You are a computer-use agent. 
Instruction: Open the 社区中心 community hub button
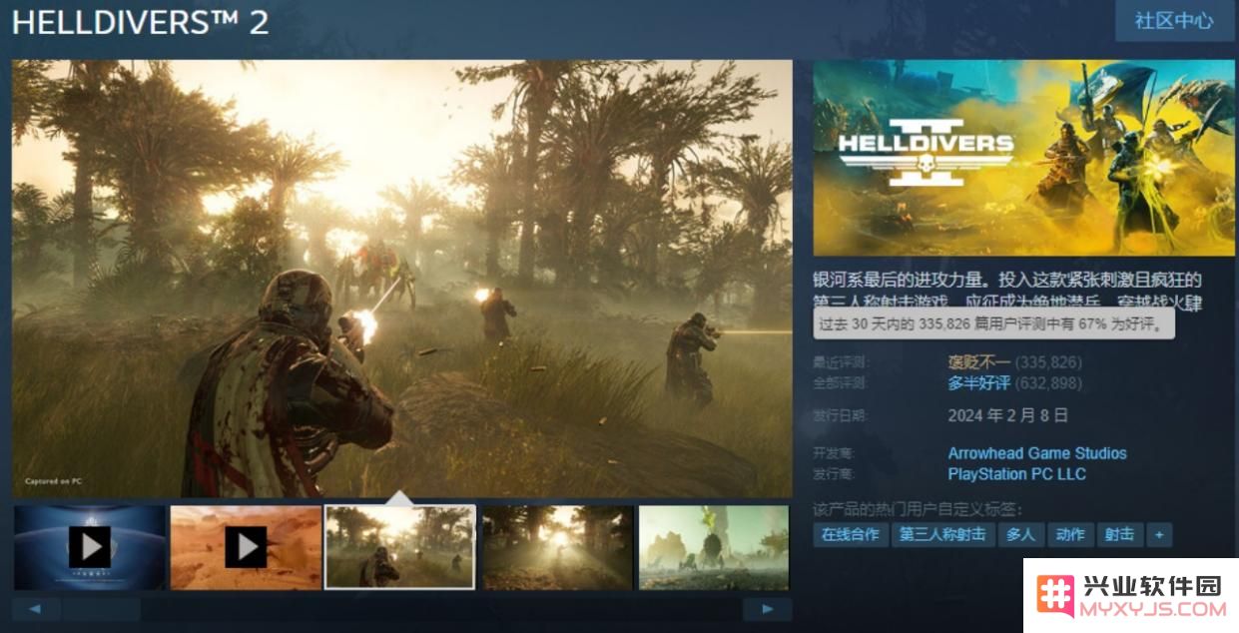[x=1174, y=21]
